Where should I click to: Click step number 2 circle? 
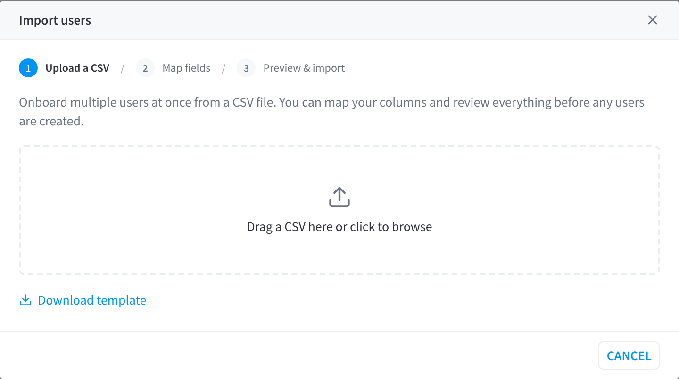tap(145, 68)
